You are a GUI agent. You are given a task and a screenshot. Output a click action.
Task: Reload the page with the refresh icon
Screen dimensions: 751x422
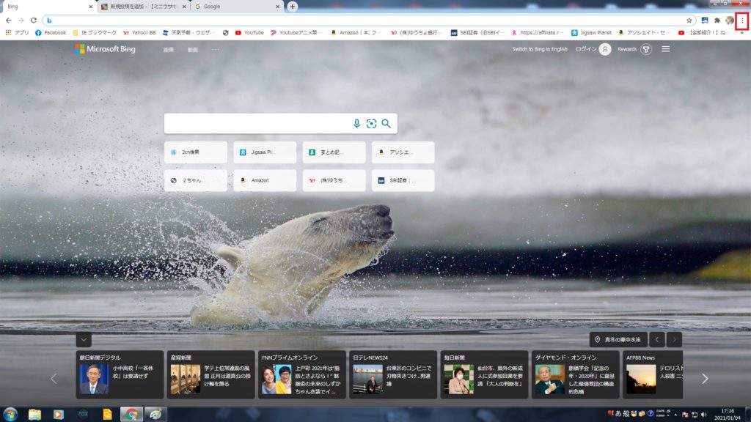pyautogui.click(x=33, y=21)
